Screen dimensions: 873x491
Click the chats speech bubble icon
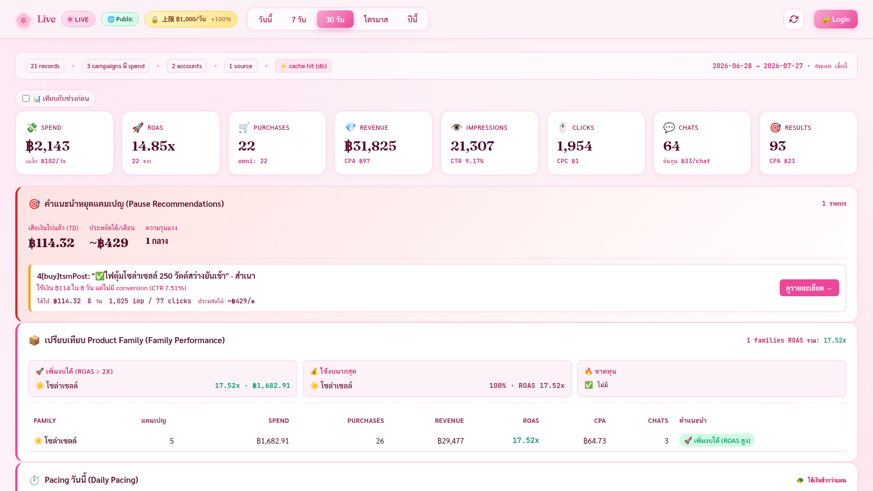[669, 128]
